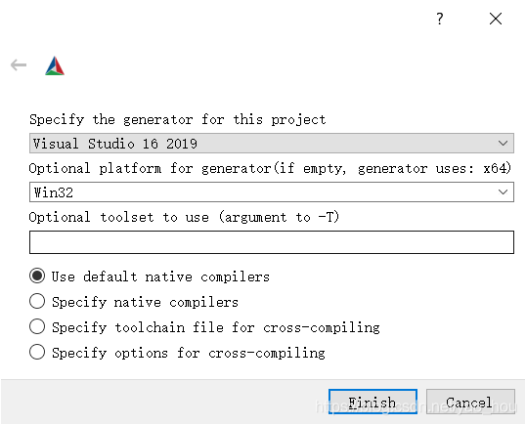Image resolution: width=526 pixels, height=425 pixels.
Task: Click the Specify native compilers label text
Action: pos(145,302)
